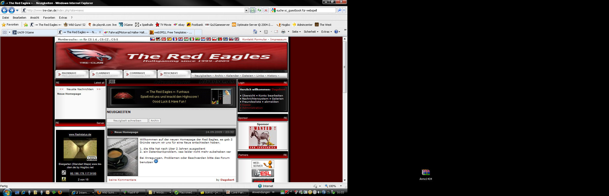
Task: Stop loading with the red X icon
Action: tap(266, 10)
